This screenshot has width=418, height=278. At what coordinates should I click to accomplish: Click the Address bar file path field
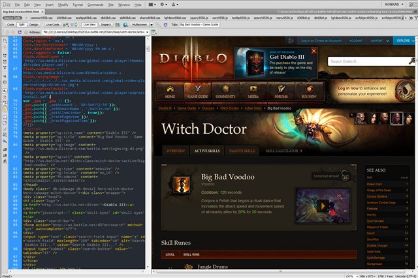94,32
